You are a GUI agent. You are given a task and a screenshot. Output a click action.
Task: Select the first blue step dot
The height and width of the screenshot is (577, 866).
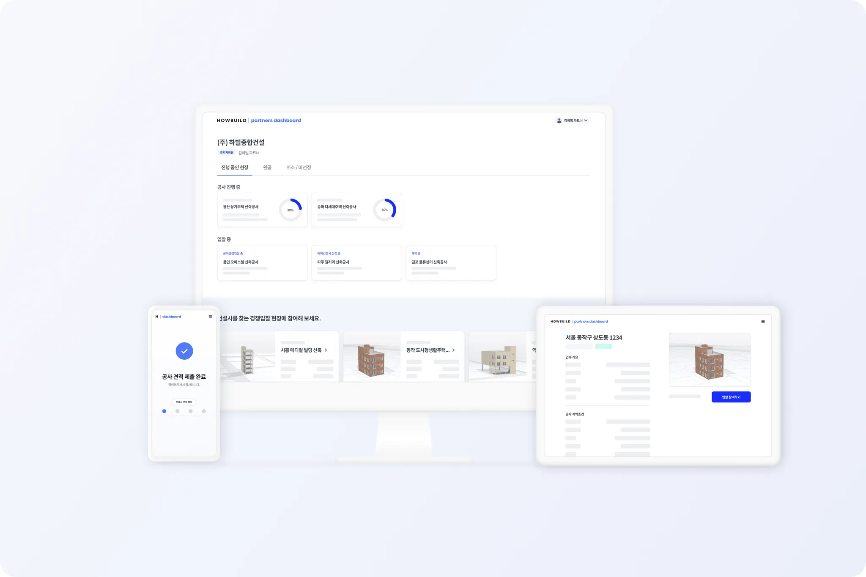pyautogui.click(x=164, y=411)
